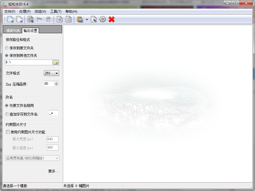
Task: Click the red X toolbar icon
Action: tap(112, 19)
